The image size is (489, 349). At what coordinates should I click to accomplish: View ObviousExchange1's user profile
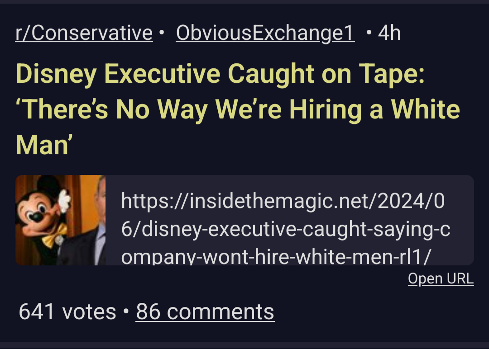(x=265, y=33)
